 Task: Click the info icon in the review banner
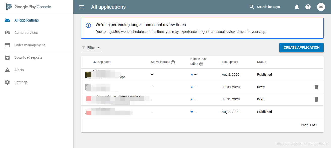tap(88, 25)
